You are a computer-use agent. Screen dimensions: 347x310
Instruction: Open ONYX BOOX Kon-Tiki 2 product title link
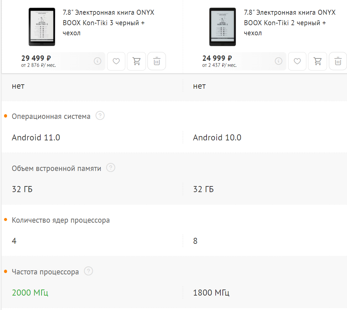click(290, 23)
